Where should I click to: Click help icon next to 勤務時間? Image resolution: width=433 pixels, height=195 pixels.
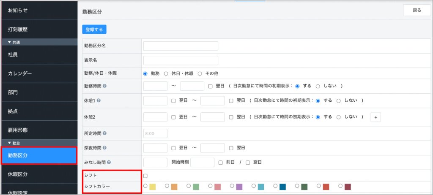(104, 86)
